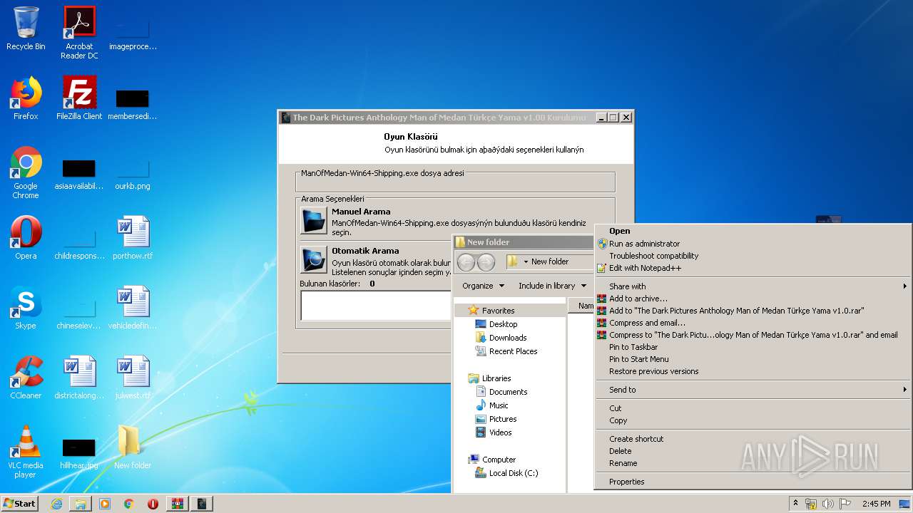Select hillhear.jpg file on desktop

pyautogui.click(x=79, y=453)
